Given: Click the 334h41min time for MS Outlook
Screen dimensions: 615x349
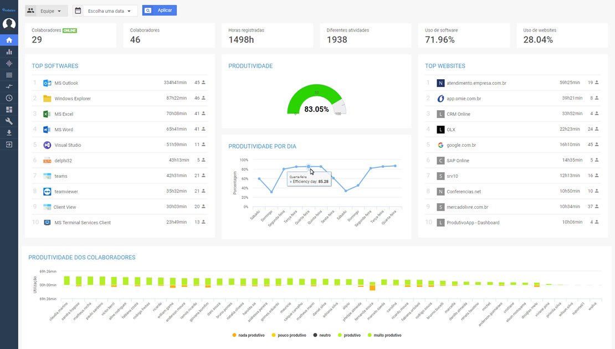Looking at the screenshot, I should pos(175,83).
